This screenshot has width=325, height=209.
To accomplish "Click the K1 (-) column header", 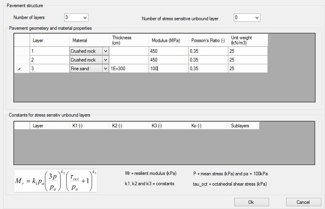I will pyautogui.click(x=89, y=126).
